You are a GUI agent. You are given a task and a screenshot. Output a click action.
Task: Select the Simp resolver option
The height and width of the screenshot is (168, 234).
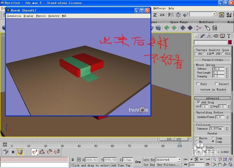click(213, 138)
